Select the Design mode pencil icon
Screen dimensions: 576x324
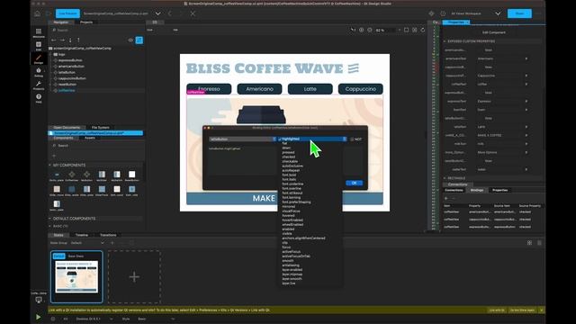[39, 58]
